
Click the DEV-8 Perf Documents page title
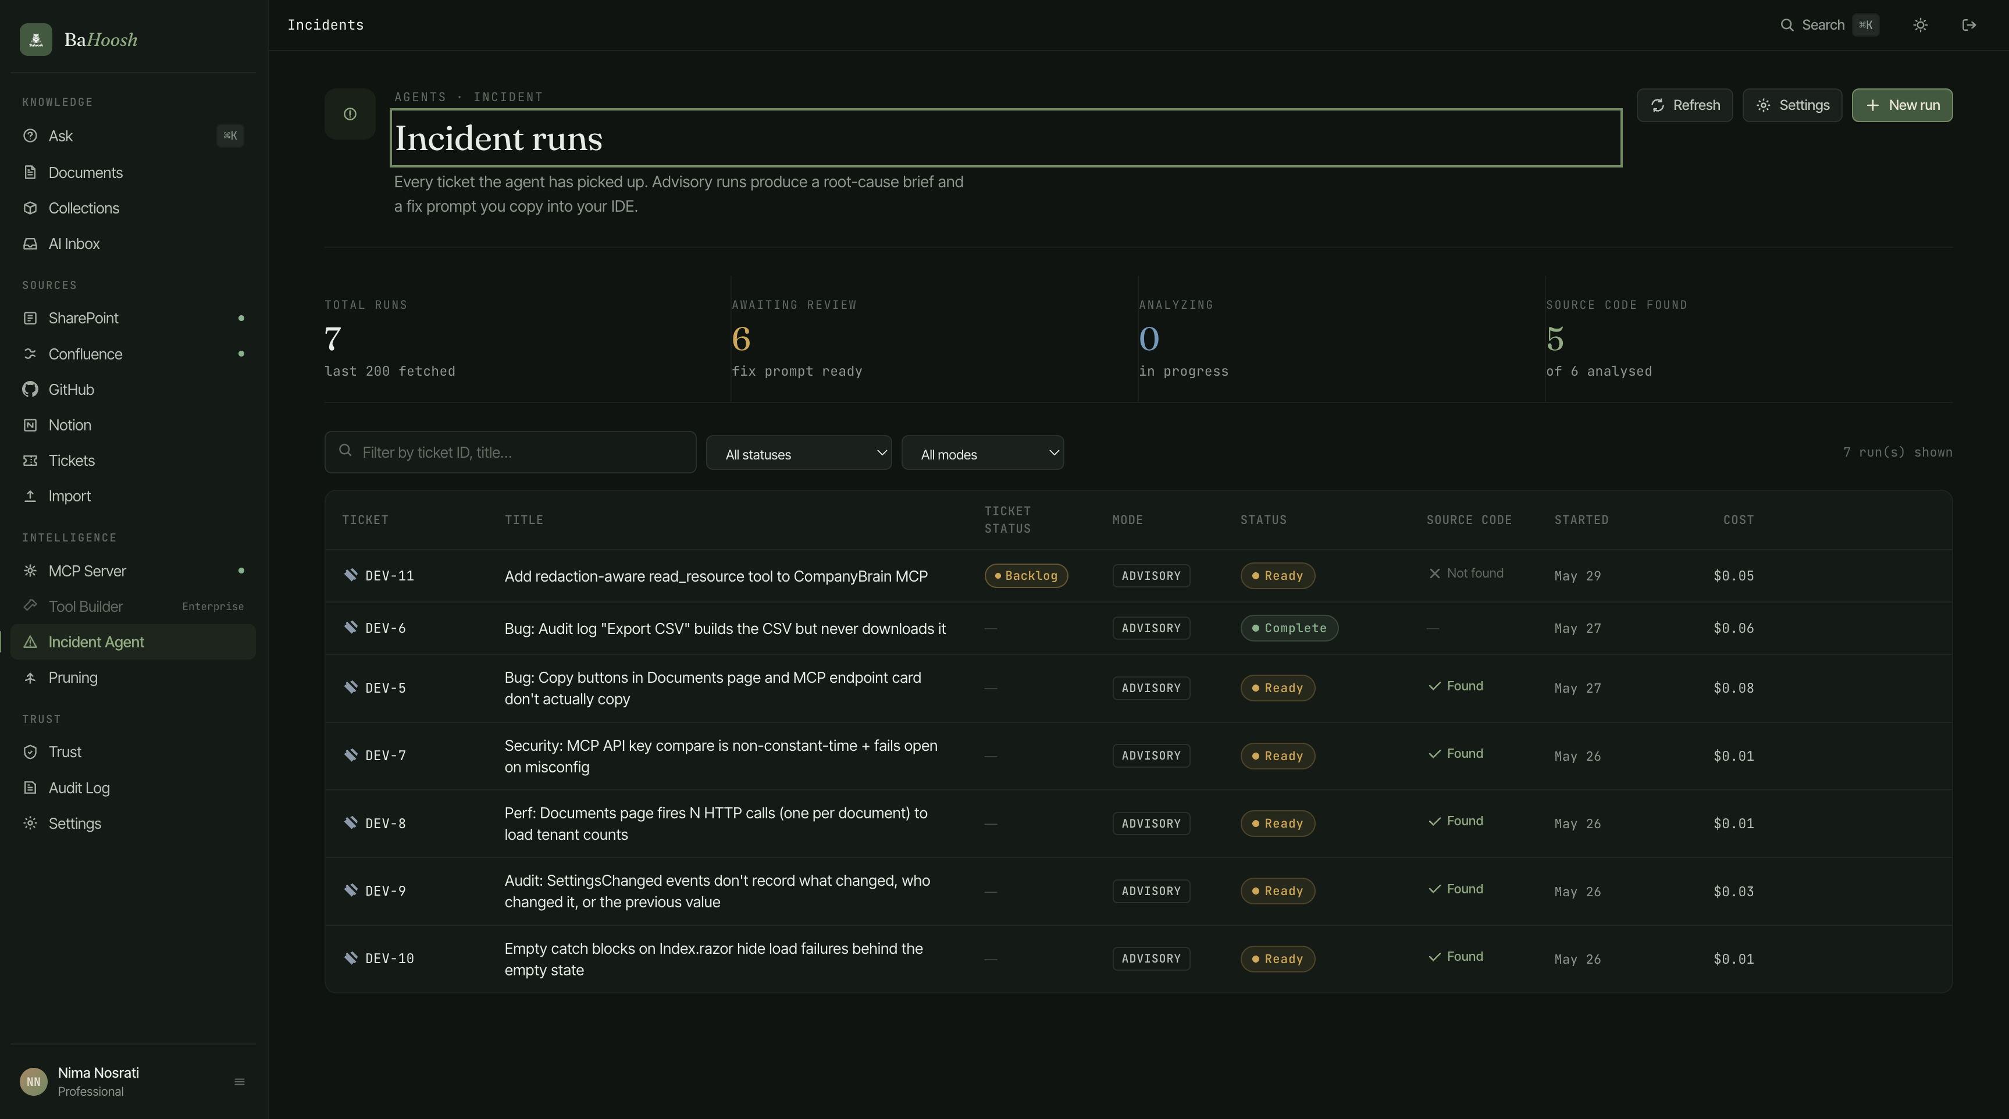tap(716, 824)
